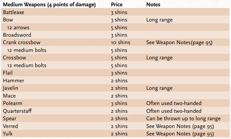Select the Quarterstaff entry
Viewport: 231px width, 139px height.
(17, 111)
